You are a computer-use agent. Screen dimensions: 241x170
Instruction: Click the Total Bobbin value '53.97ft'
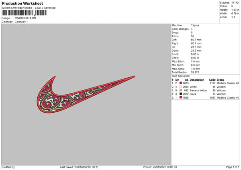pos(195,72)
